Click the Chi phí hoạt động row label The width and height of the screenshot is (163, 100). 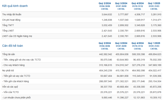(11, 20)
